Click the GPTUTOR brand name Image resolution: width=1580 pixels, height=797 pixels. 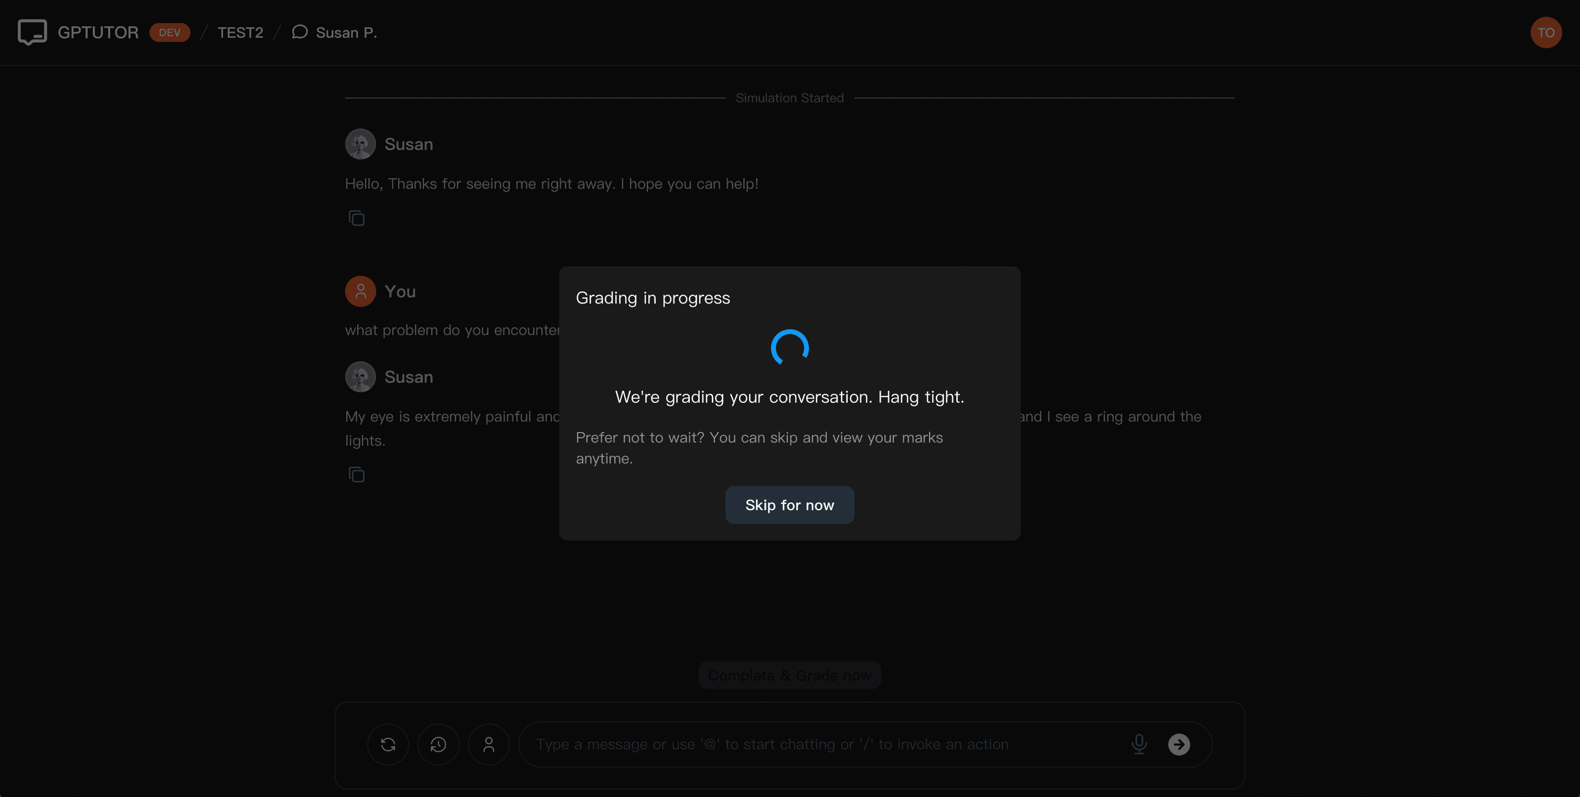click(x=98, y=33)
